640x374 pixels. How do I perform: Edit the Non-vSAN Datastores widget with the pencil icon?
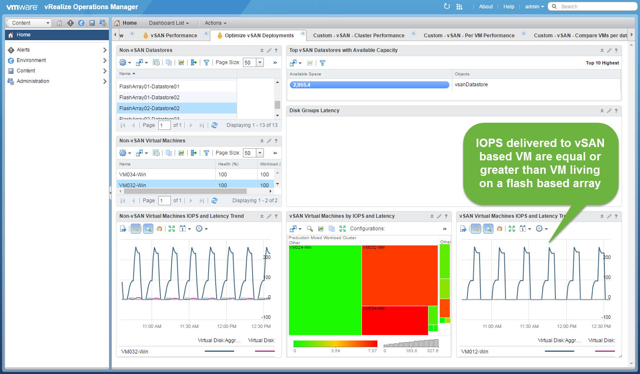(x=269, y=50)
